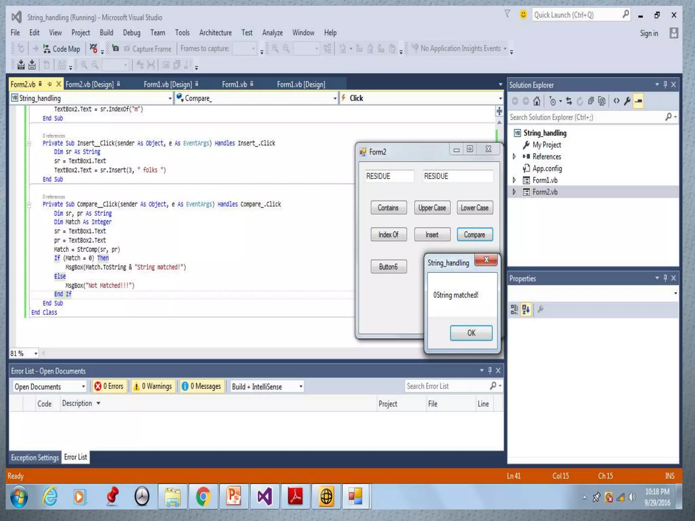
Task: Expand the Form1.vb tree node
Action: (514, 180)
